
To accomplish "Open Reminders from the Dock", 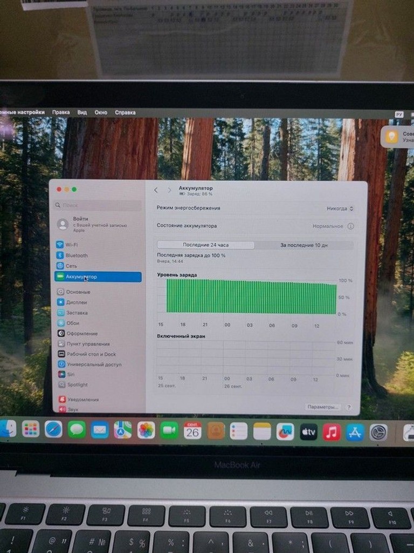I will coord(239,431).
